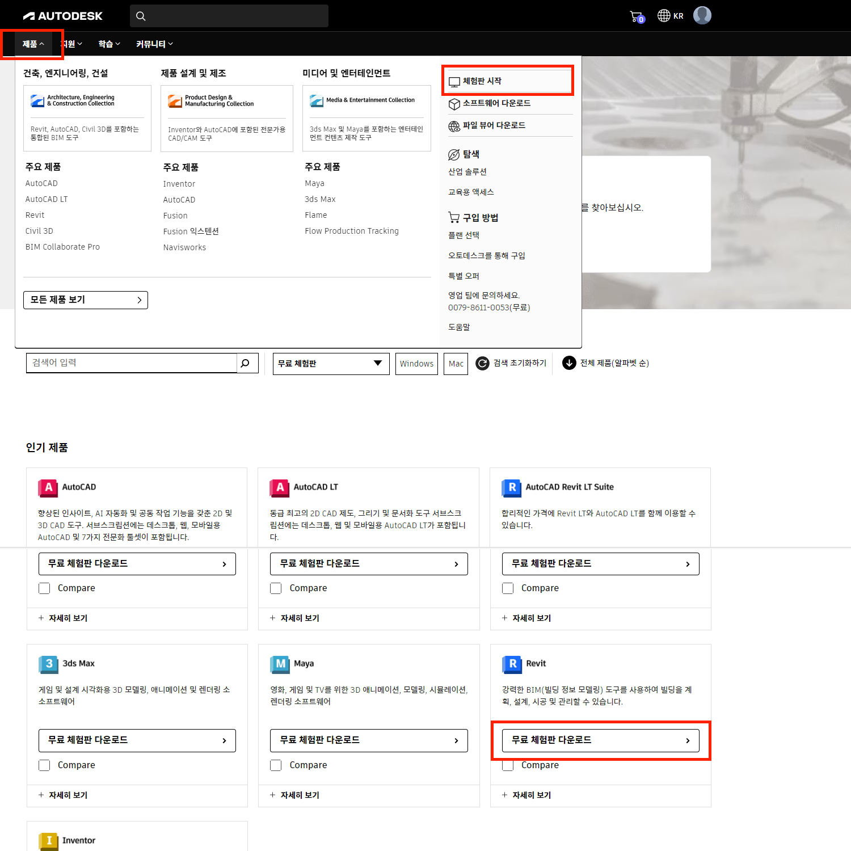Tick the Compare checkbox for 3ds Max
This screenshot has width=851, height=851.
tap(44, 765)
